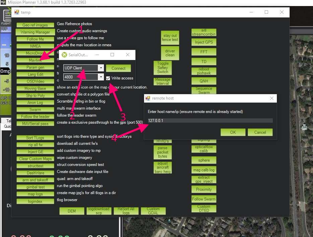
Task: Open the DEM button at bottom
Action: pyautogui.click(x=72, y=211)
